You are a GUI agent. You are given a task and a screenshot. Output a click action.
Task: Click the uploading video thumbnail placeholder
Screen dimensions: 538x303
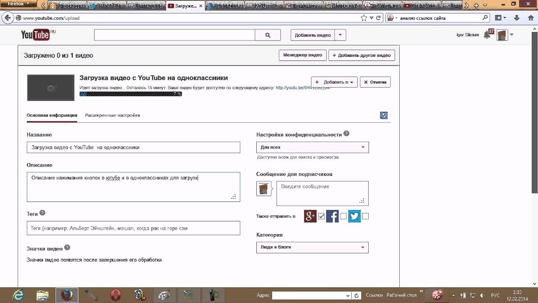click(50, 88)
